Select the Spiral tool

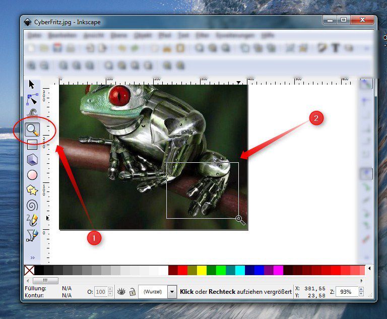(32, 205)
